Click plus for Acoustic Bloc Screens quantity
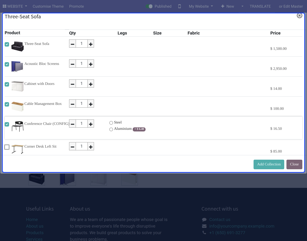 91,64
